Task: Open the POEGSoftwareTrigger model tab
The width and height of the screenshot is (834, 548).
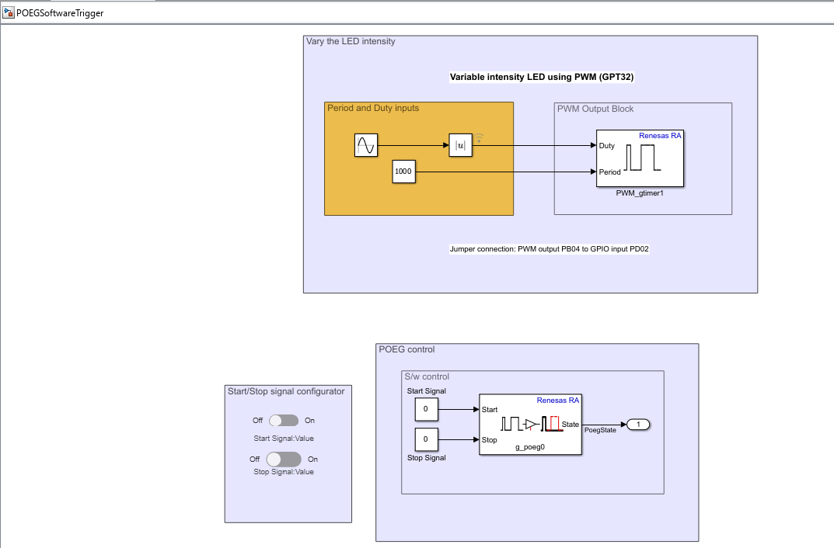Action: [60, 12]
